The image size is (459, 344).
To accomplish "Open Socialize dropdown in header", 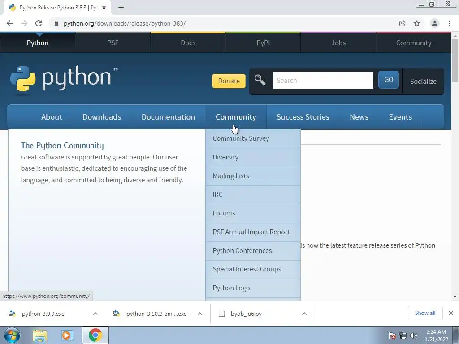I will tap(423, 82).
